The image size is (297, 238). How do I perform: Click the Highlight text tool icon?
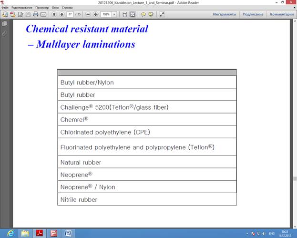click(x=151, y=14)
